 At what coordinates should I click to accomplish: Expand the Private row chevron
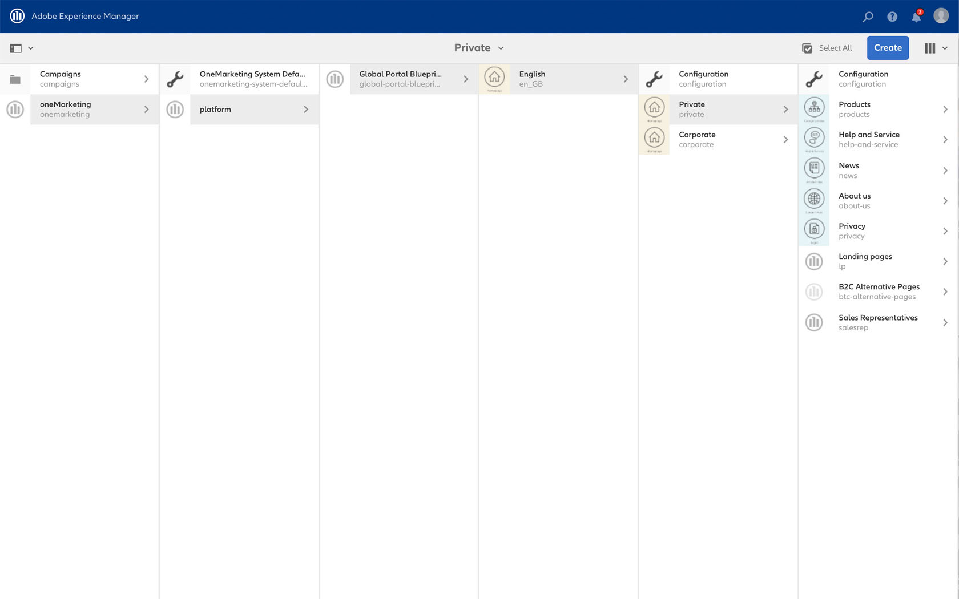pos(785,110)
